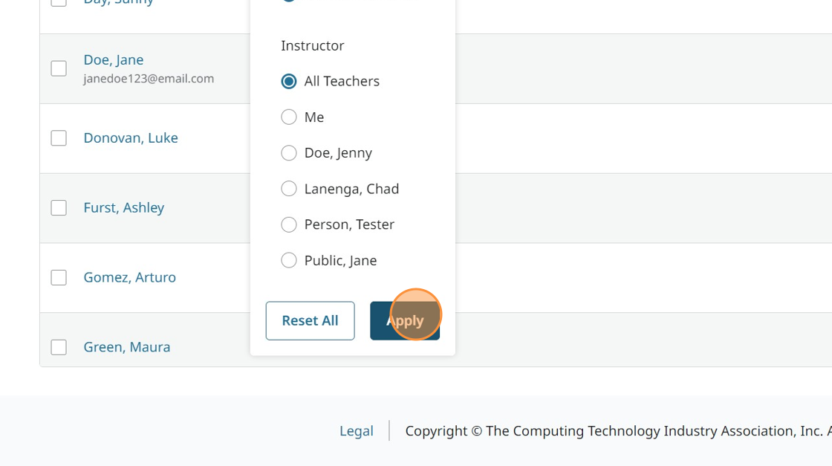Go to Gomez, Arturo's record
Image resolution: width=832 pixels, height=466 pixels.
click(x=130, y=277)
